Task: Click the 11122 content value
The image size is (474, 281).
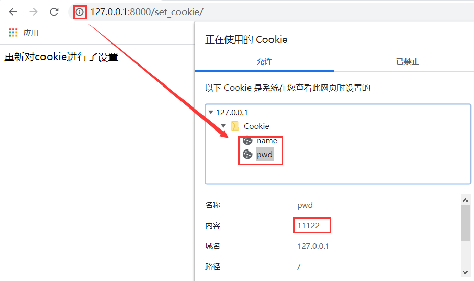Action: click(x=308, y=226)
